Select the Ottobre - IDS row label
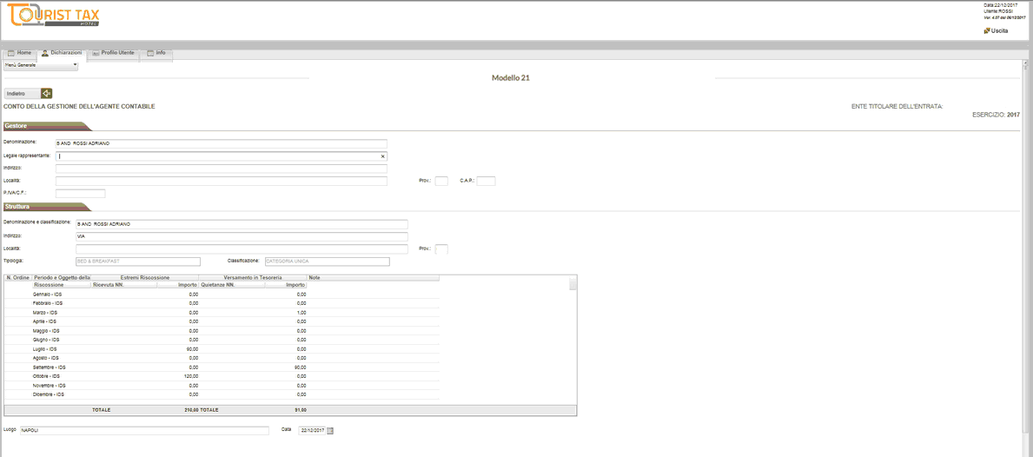This screenshot has height=457, width=1033. (48, 376)
